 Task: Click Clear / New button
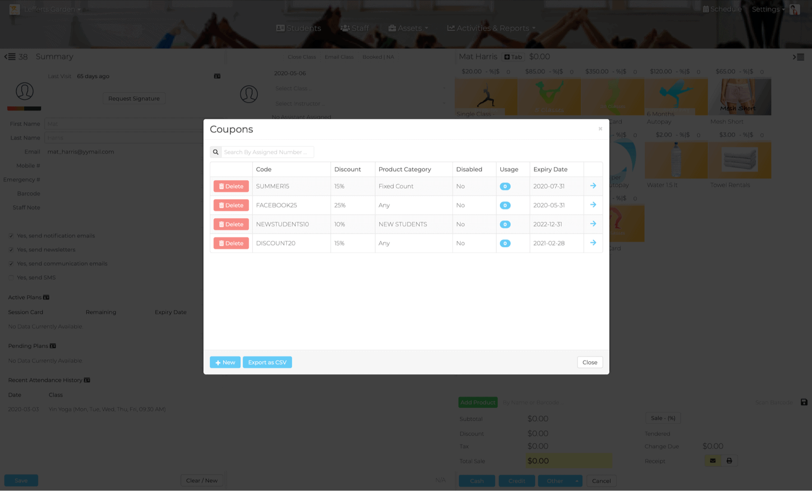point(202,480)
